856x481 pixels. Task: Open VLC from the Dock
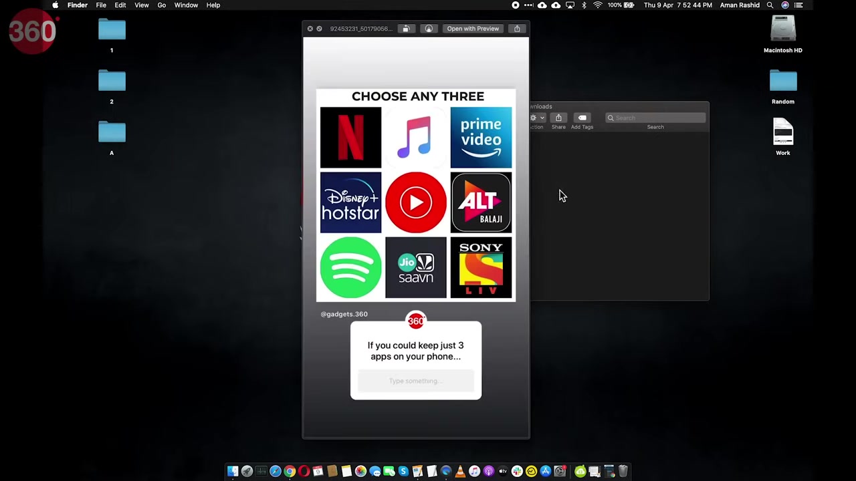459,471
